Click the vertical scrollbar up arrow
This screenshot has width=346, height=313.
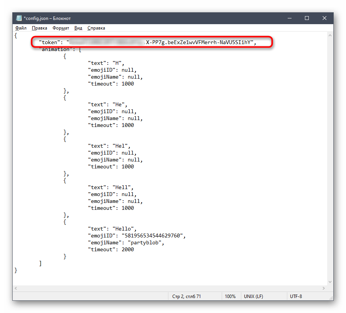tap(330, 35)
